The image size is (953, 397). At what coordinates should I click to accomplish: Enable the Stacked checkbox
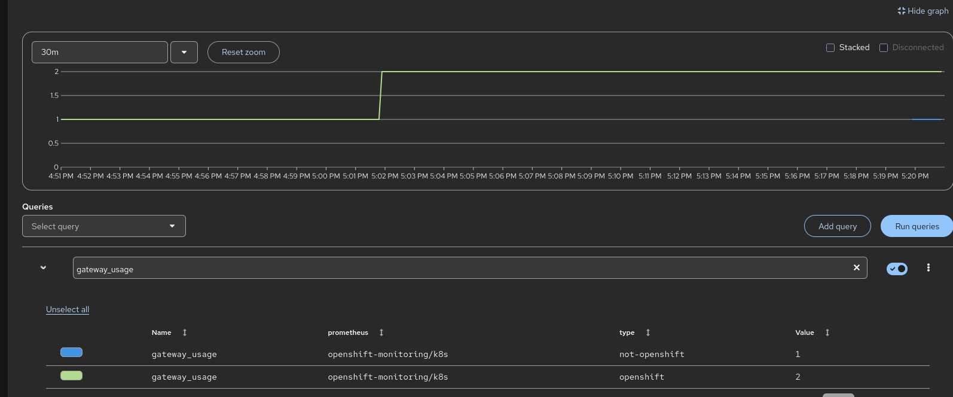coord(830,48)
